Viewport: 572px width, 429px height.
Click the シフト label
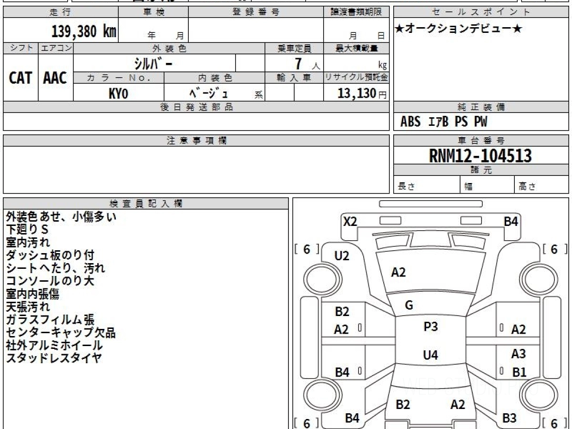point(20,48)
